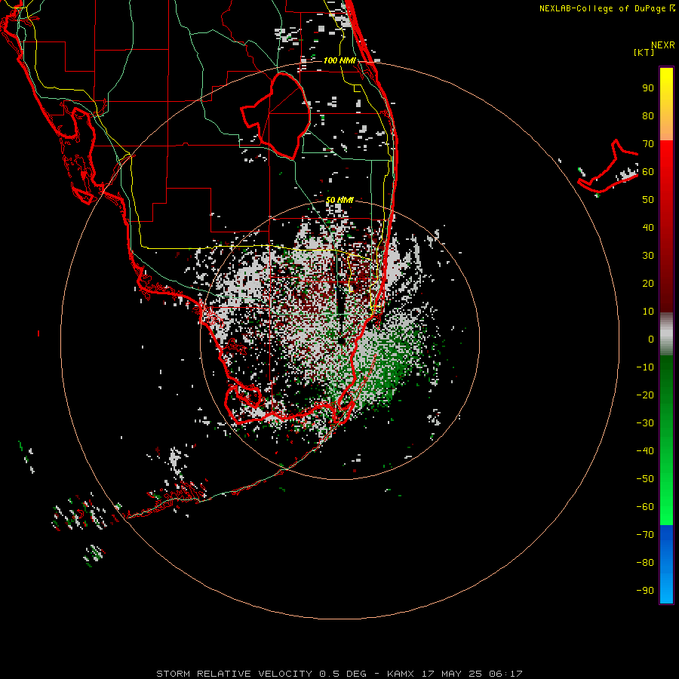Click the 10 value on the velocity scale
Viewport: 679px width, 679px height.
click(x=648, y=312)
